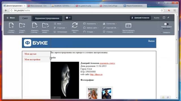Switch to CMain::GetCurPage browser tab
Screen dimensions: 181x101
click(x=111, y=6)
